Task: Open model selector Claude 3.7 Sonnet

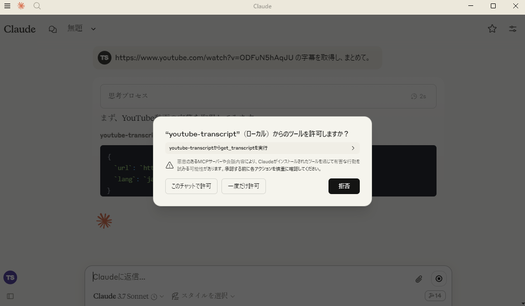Action: (129, 296)
